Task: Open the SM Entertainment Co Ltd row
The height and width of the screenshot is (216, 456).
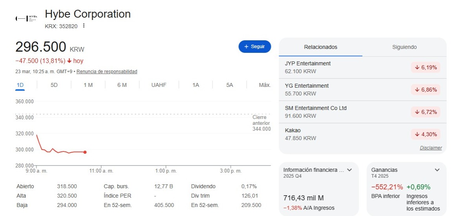Action: (x=363, y=112)
